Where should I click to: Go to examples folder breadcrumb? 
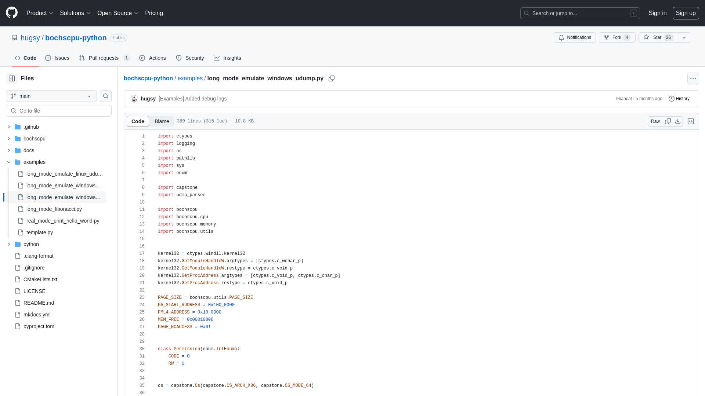point(190,78)
